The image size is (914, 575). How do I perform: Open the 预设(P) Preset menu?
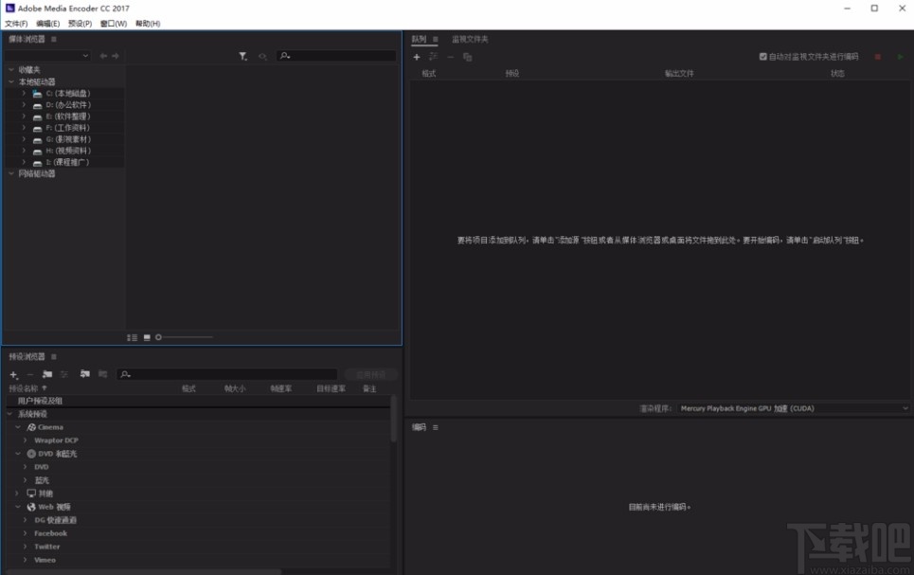point(80,24)
